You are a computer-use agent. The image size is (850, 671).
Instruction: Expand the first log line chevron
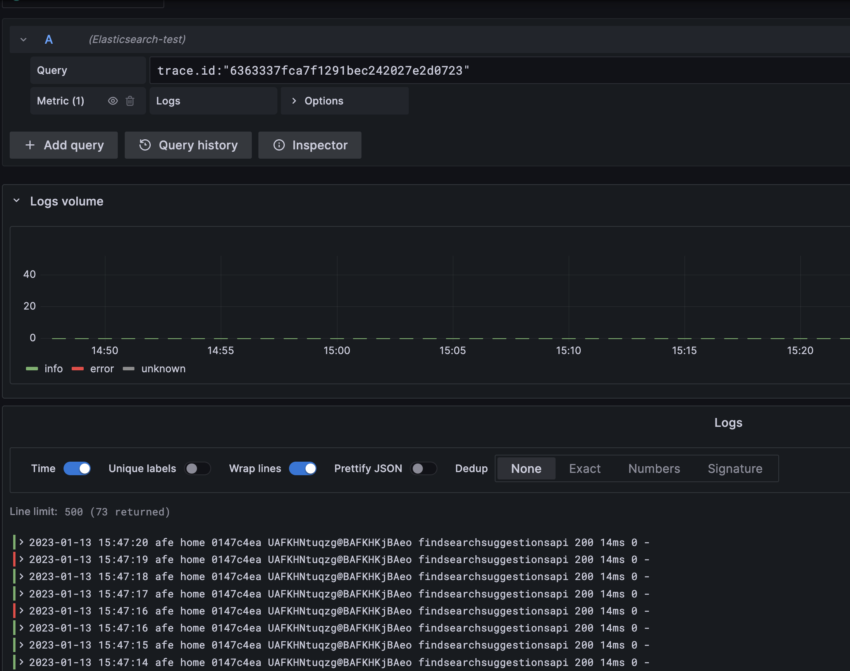tap(22, 543)
